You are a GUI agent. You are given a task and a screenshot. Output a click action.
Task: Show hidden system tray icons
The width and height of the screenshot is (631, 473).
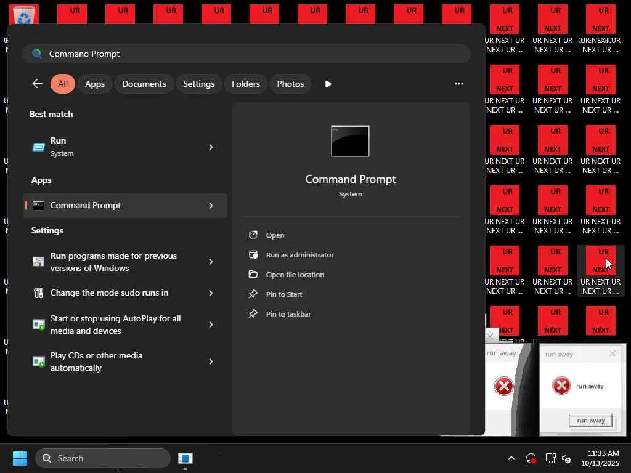pyautogui.click(x=511, y=458)
